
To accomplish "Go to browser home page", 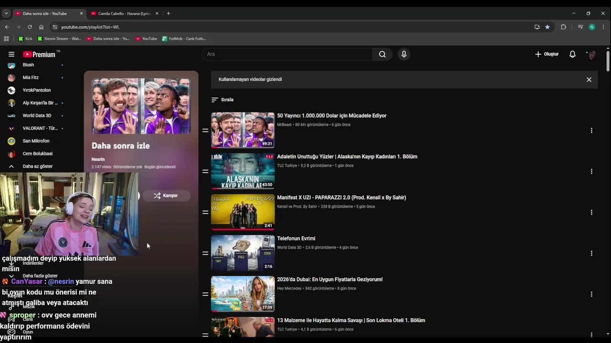I will click(x=41, y=27).
